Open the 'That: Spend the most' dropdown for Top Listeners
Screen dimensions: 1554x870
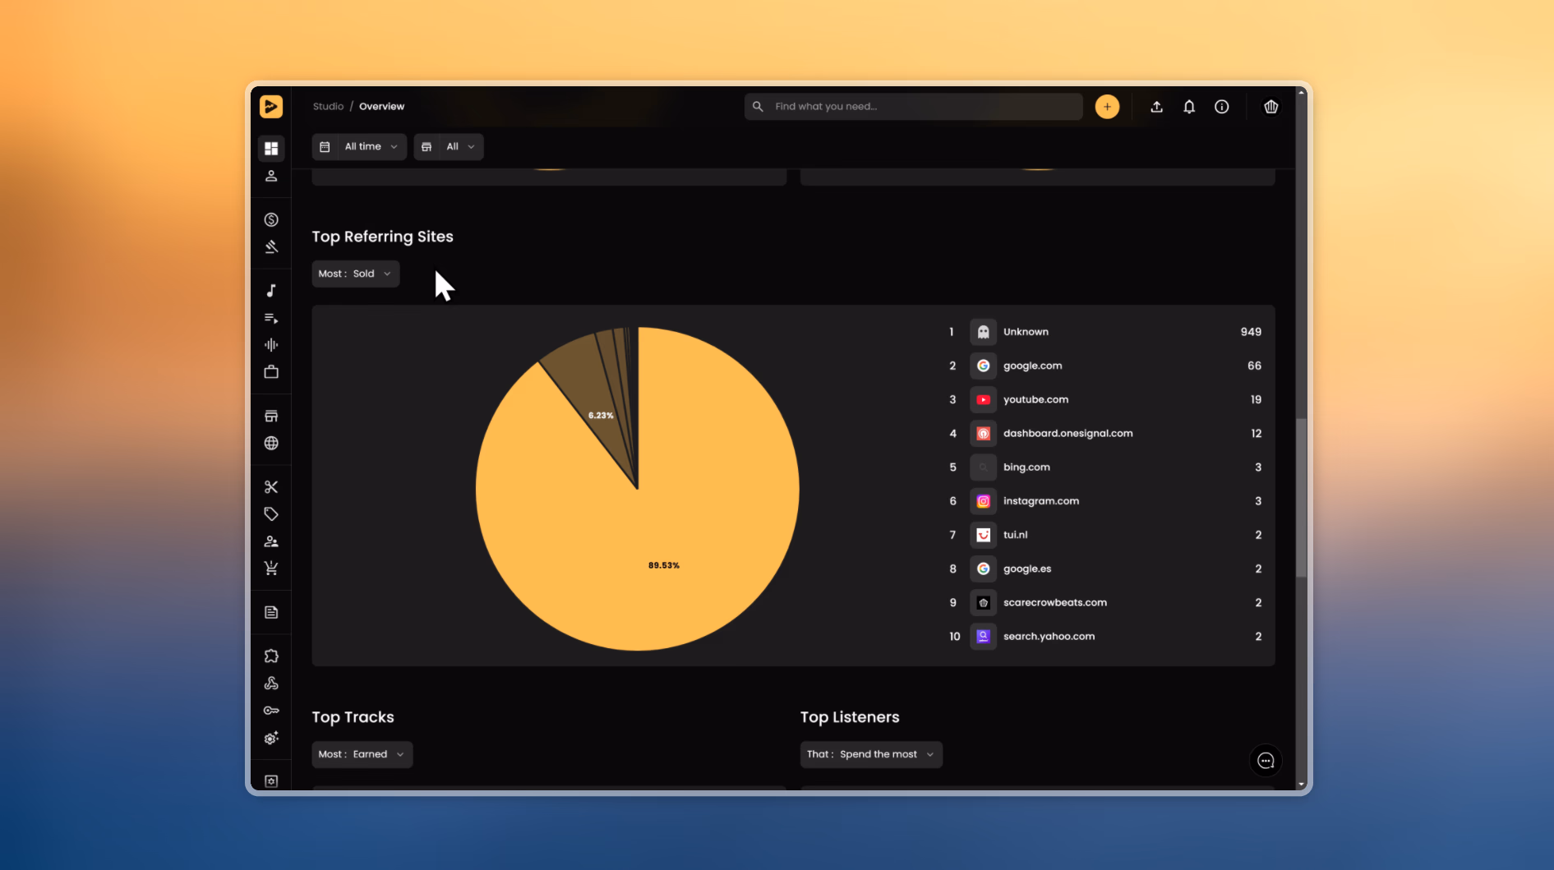870,753
